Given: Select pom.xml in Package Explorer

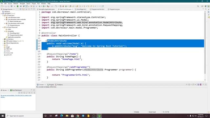Looking at the screenshot, I should pos(9,55).
